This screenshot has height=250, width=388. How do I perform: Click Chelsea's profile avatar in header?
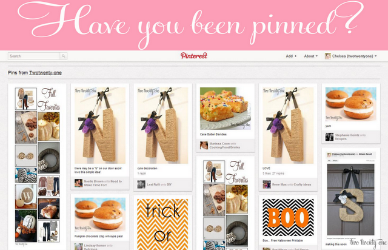[x=327, y=56]
